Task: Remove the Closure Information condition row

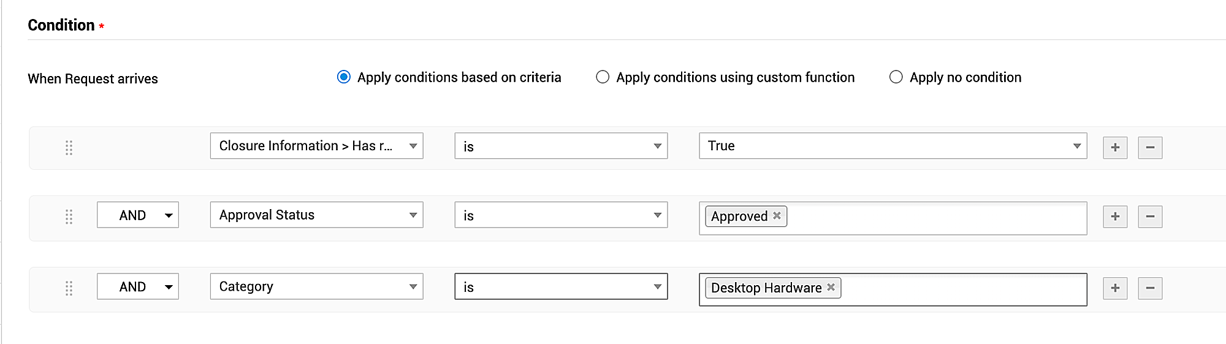Action: [1149, 147]
